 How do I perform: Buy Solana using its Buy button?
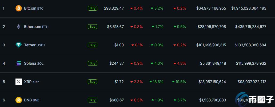point(93,63)
